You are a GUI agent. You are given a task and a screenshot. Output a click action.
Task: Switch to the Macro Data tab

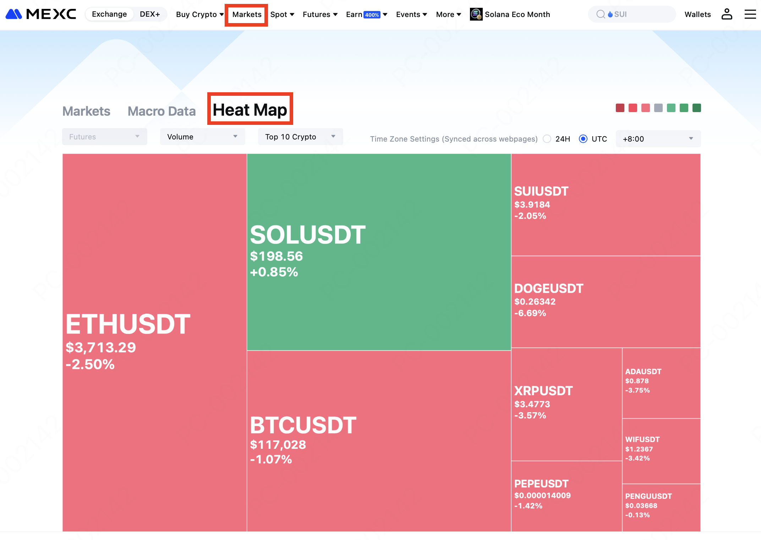161,111
